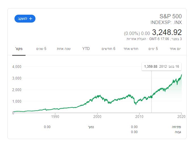
Task: Click the INDEXSP: .INX ticker text
Action: coord(166,23)
